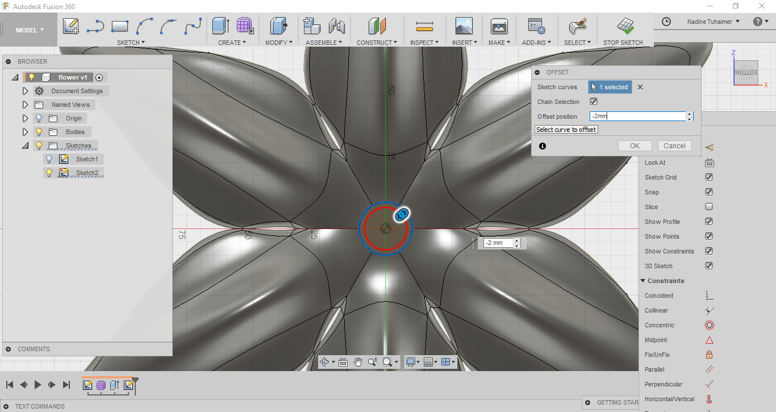
Task: Open the MODEL workspace dropdown
Action: pyautogui.click(x=30, y=30)
